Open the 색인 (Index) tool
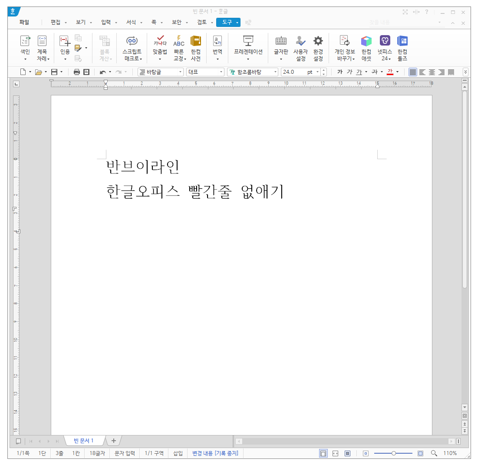The image size is (481, 468). point(25,48)
